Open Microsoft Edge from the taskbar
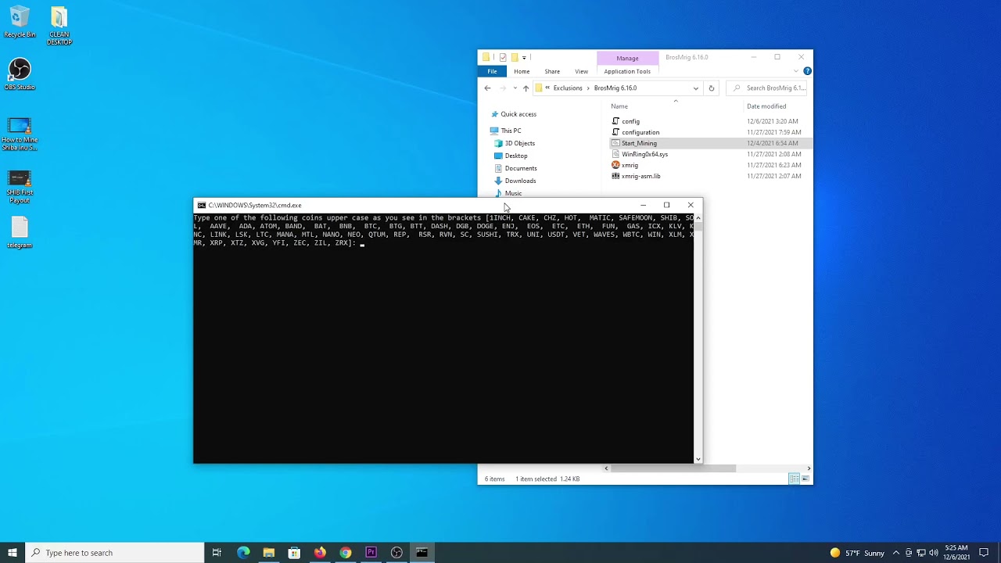Viewport: 1001px width, 563px height. (x=243, y=553)
